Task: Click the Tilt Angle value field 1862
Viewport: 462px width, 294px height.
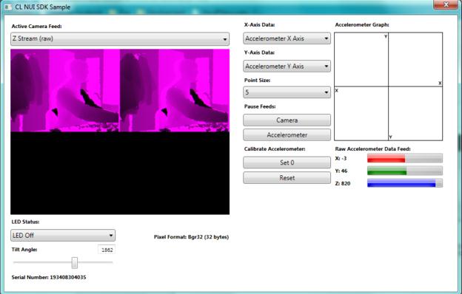Action: pyautogui.click(x=107, y=250)
